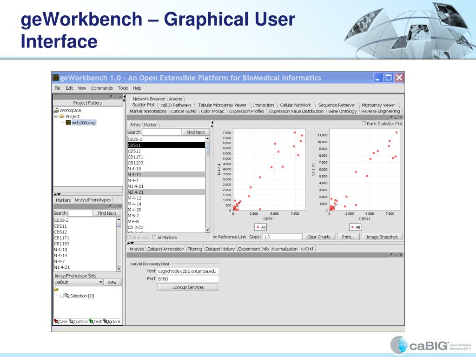Switch to the Gene Ontology tab
The height and width of the screenshot is (357, 476).
point(343,112)
